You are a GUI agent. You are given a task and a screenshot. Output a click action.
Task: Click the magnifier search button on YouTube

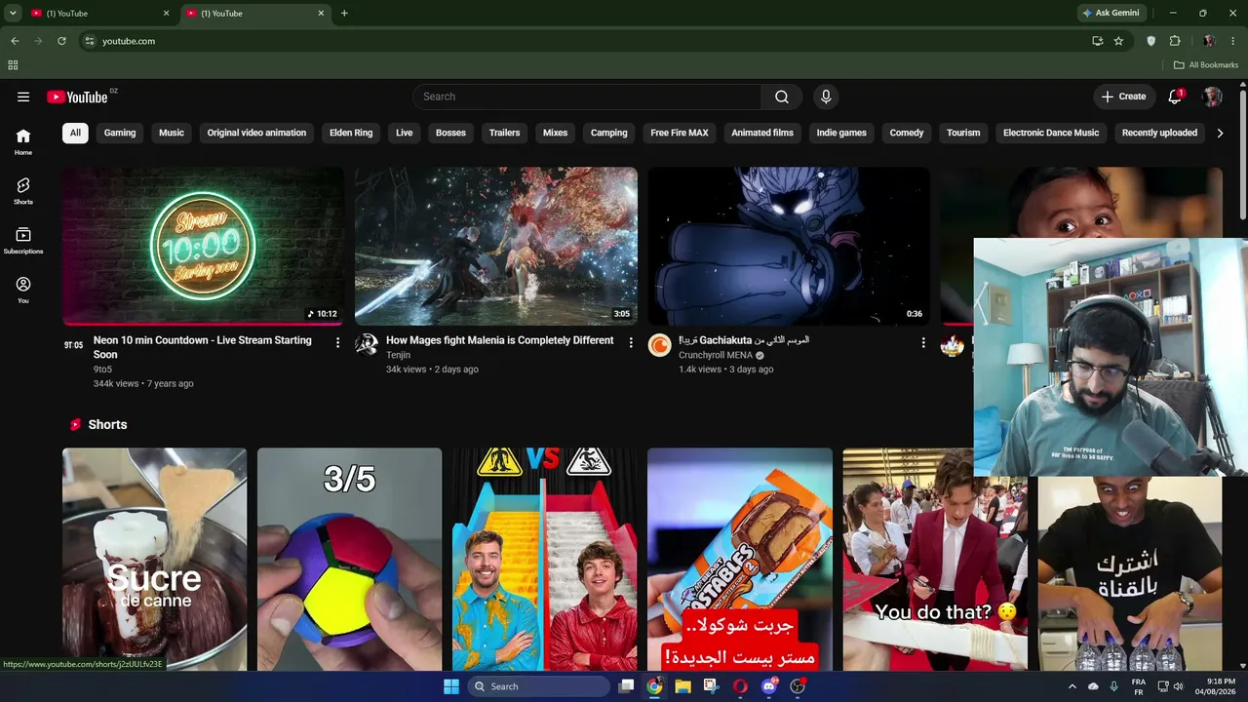782,97
